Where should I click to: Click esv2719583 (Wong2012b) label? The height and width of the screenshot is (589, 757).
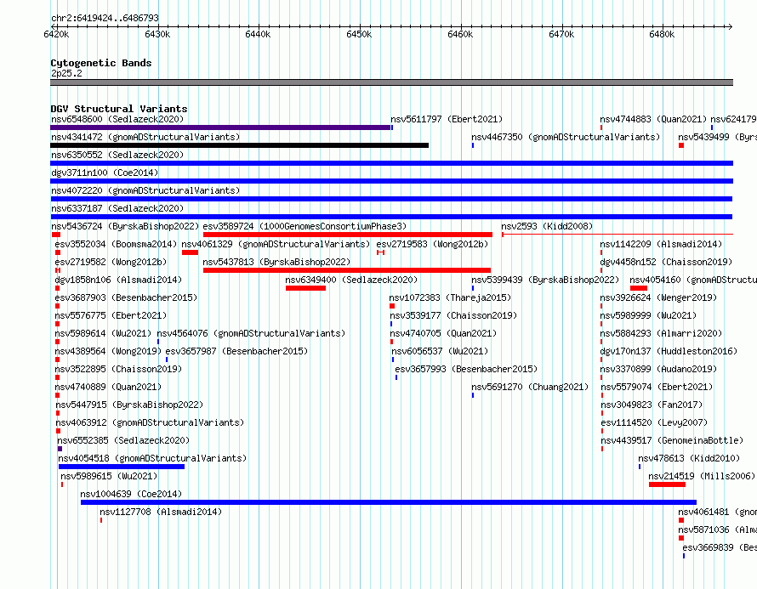pyautogui.click(x=432, y=244)
